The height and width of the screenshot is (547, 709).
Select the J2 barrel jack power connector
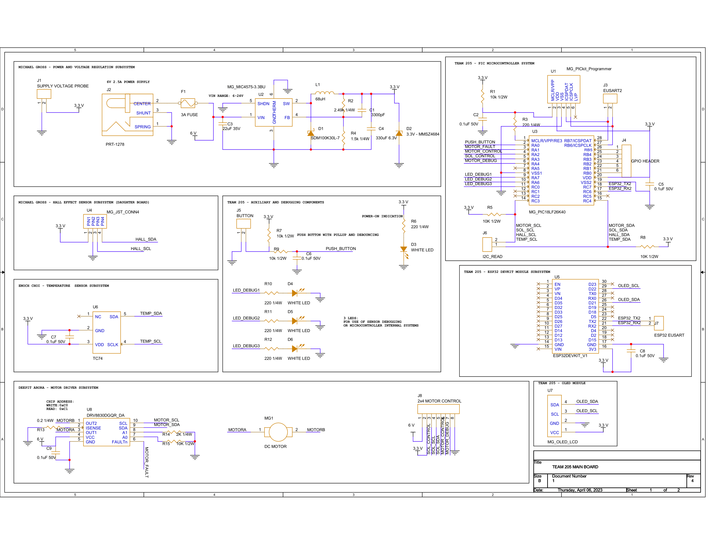(x=127, y=115)
